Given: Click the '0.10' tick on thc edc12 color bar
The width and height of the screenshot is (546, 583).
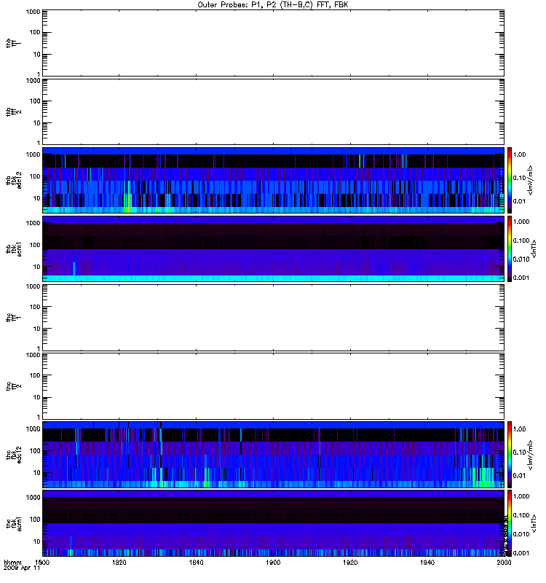Looking at the screenshot, I should (519, 452).
